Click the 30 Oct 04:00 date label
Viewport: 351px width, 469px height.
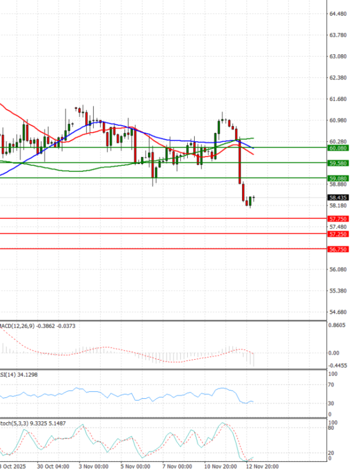(53, 465)
